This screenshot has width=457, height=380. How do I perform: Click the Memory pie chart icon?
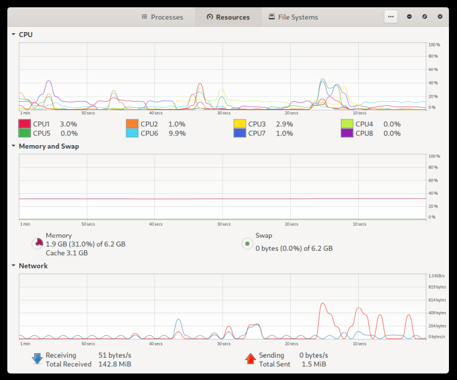[x=37, y=244]
